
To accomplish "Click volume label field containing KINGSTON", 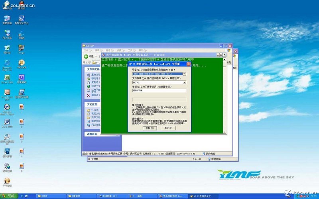I will pyautogui.click(x=159, y=91).
